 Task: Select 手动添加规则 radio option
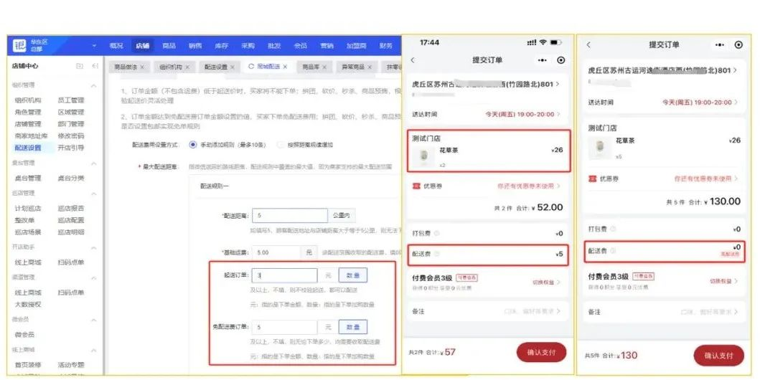pos(192,144)
